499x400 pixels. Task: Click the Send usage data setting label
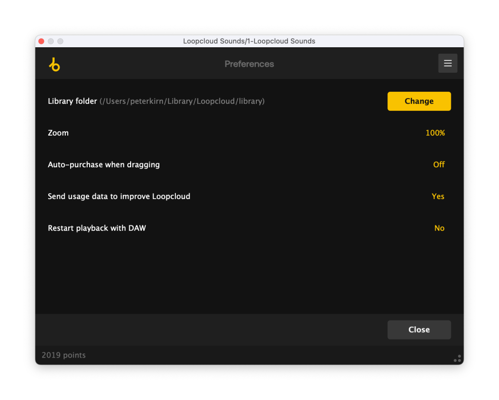click(x=119, y=197)
